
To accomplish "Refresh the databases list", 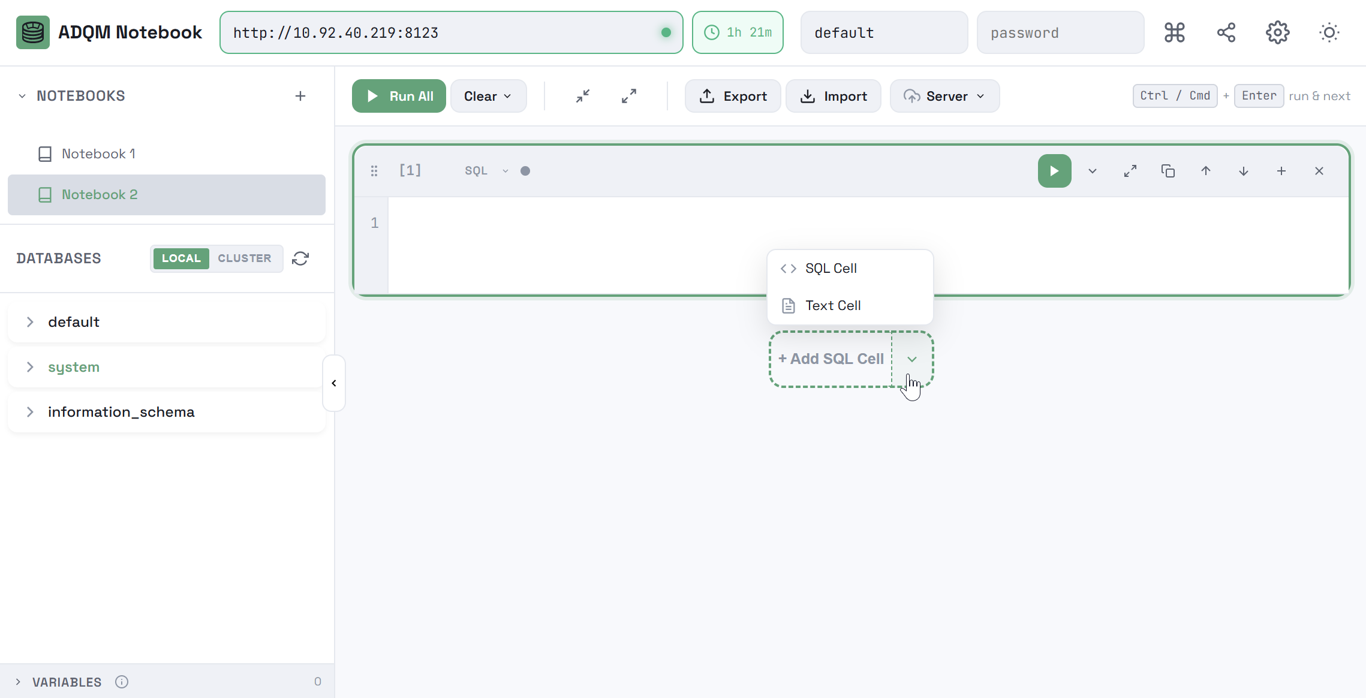I will pos(300,258).
